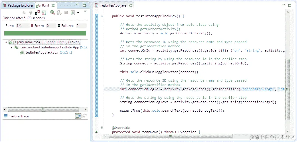Image resolution: width=297 pixels, height=142 pixels.
Task: Click 'public void testInterAppBlackBox()' line
Action: pyautogui.click(x=148, y=16)
